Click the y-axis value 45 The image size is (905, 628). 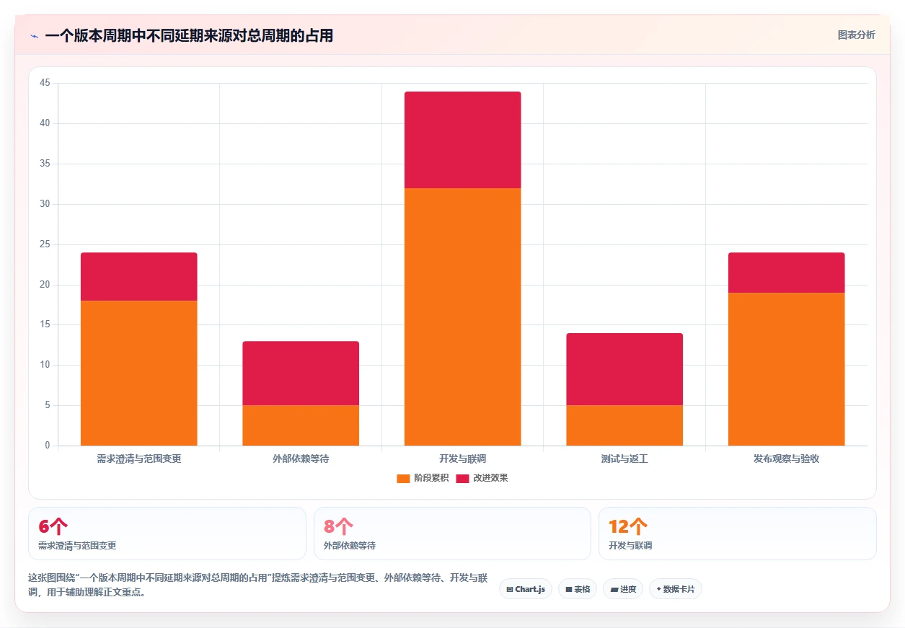45,84
